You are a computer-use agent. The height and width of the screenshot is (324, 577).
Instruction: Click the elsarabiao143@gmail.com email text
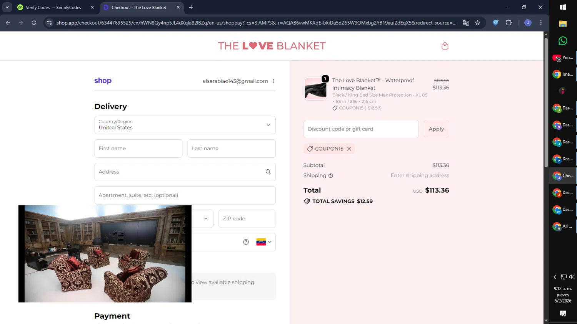coord(235,81)
